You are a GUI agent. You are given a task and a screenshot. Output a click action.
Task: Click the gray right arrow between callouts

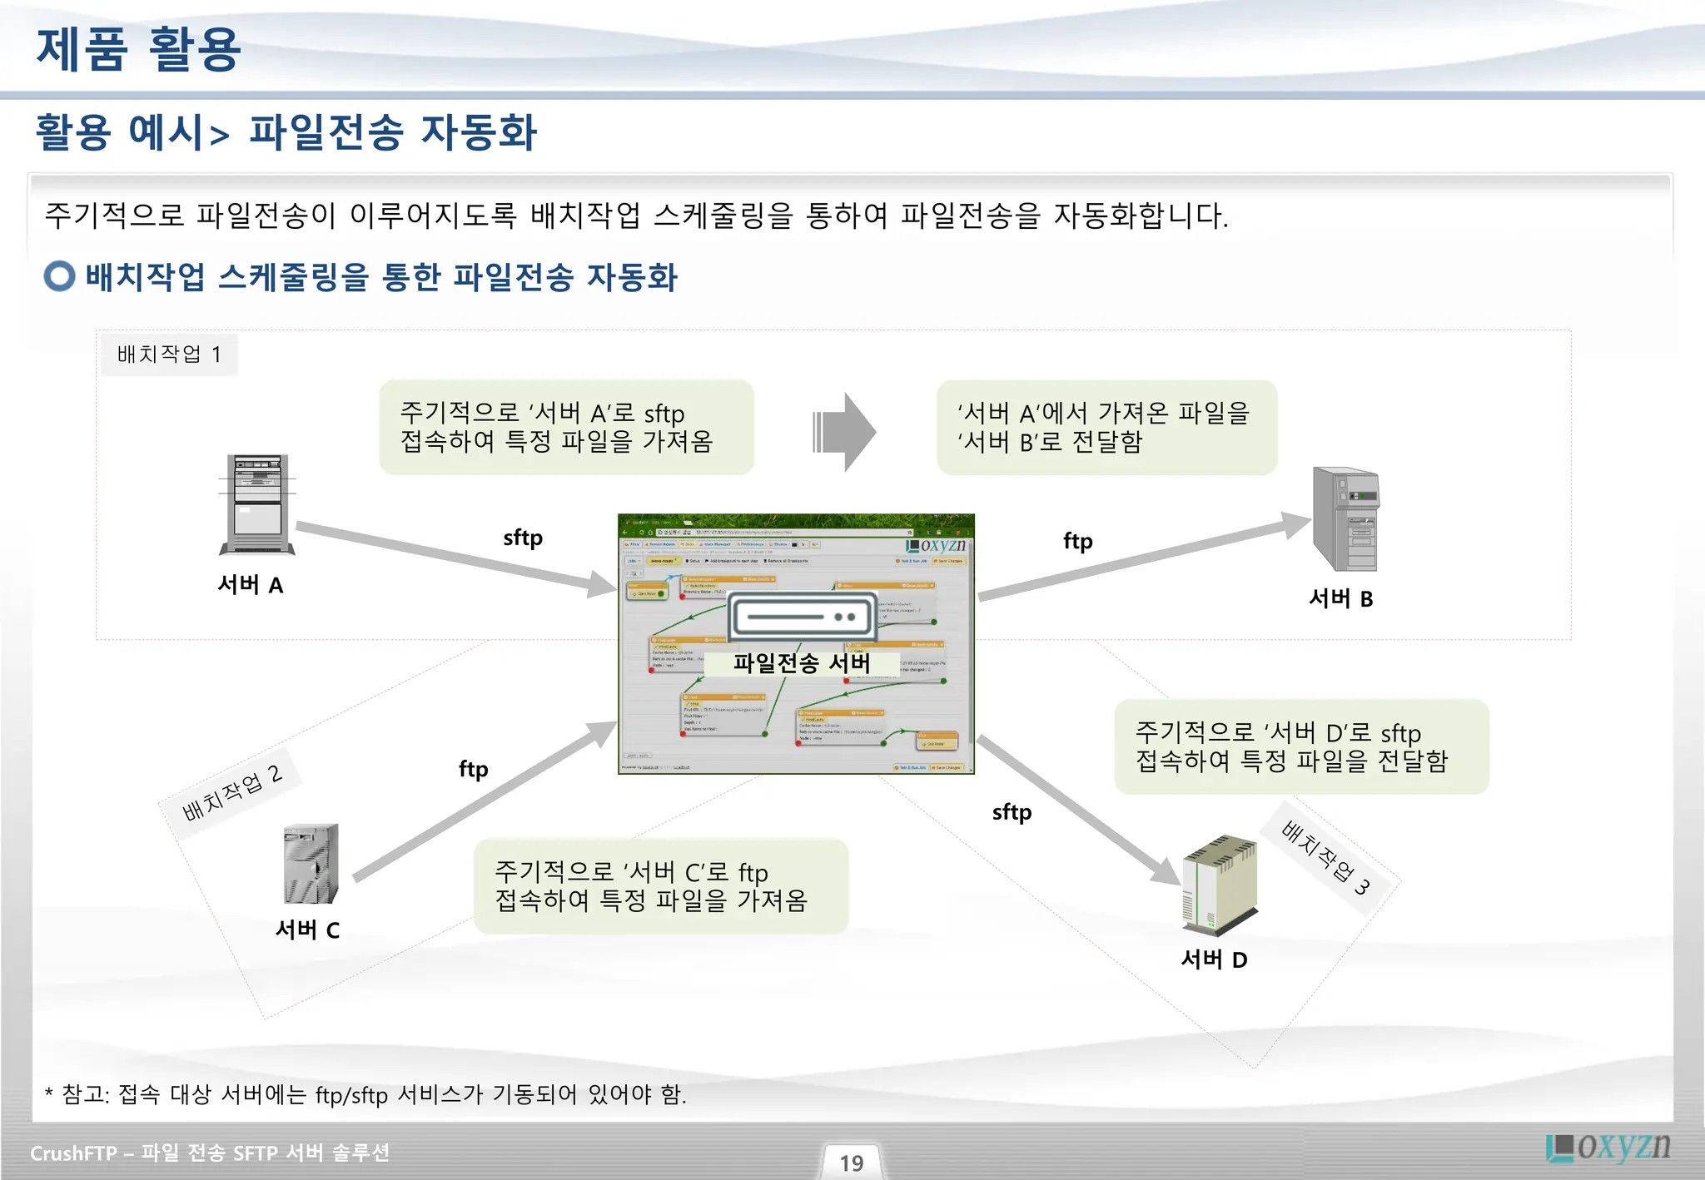(844, 432)
